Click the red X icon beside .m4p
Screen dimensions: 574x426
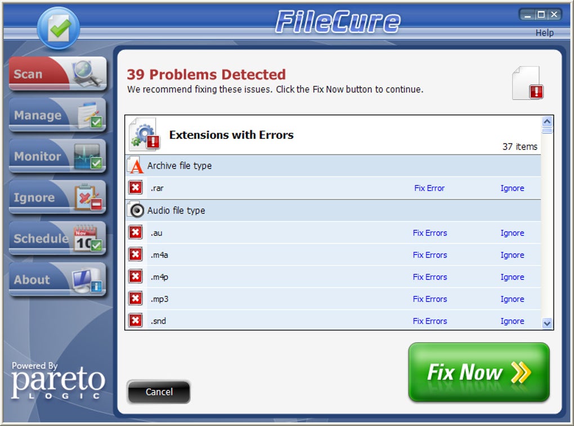pyautogui.click(x=136, y=277)
